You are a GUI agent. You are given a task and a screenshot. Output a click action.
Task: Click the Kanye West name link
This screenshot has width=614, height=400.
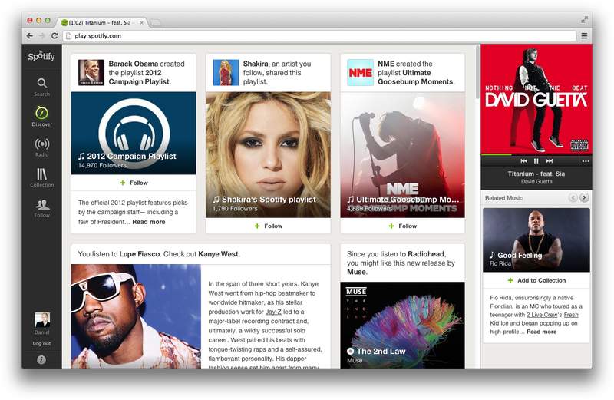coord(218,254)
